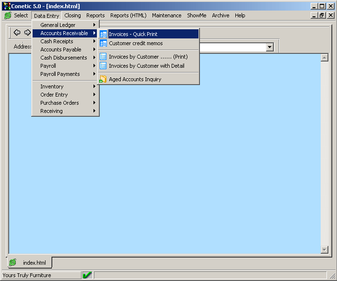Open the address bar dropdown arrow

pyautogui.click(x=269, y=47)
